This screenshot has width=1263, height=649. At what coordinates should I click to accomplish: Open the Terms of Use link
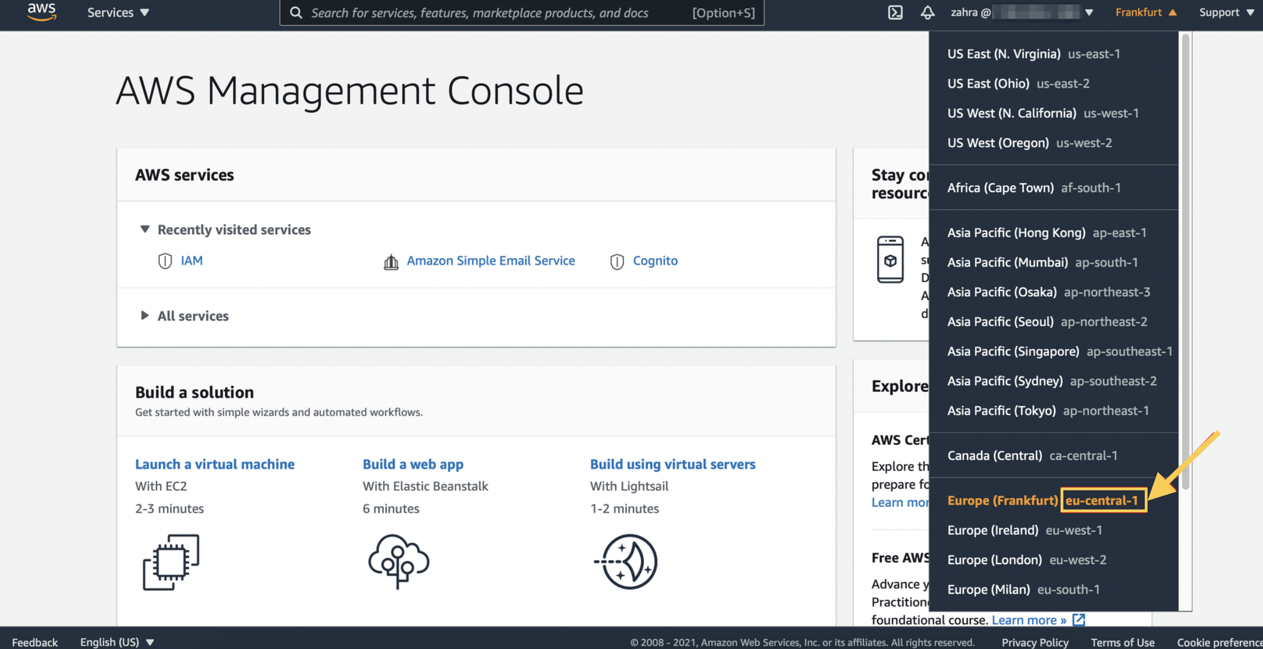pos(1122,642)
